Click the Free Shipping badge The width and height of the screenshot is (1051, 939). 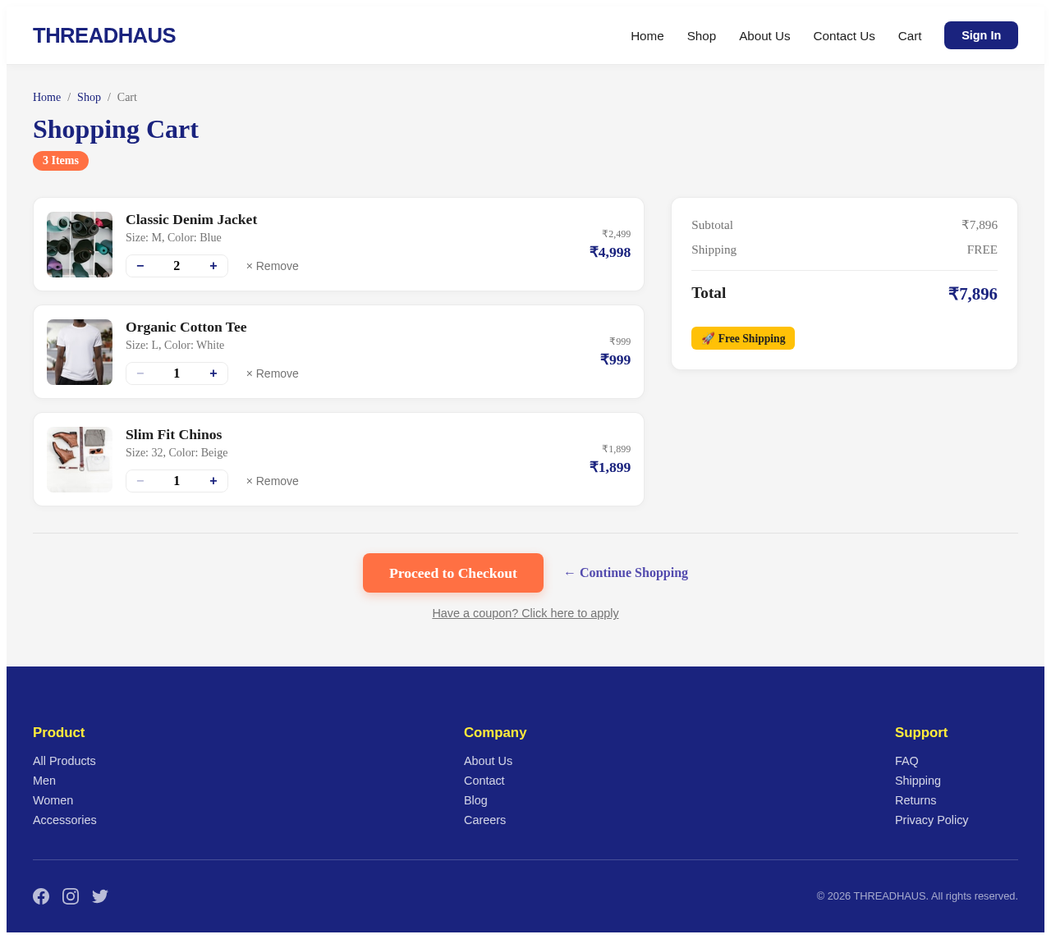point(743,338)
